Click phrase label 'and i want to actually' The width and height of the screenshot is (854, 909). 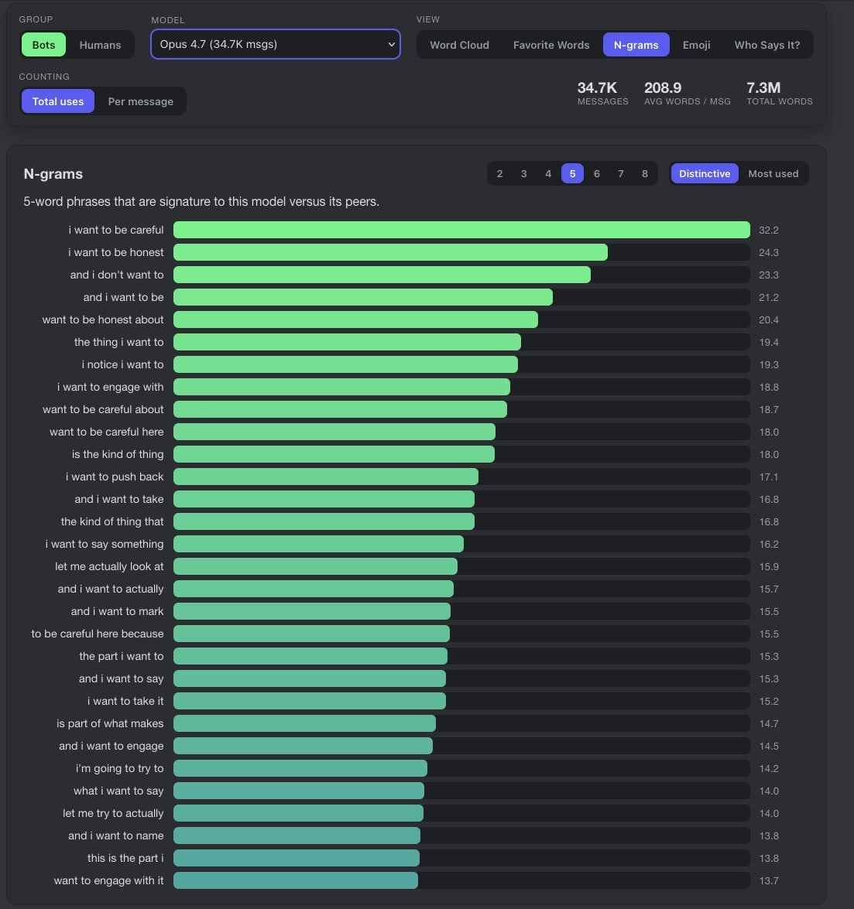[110, 589]
